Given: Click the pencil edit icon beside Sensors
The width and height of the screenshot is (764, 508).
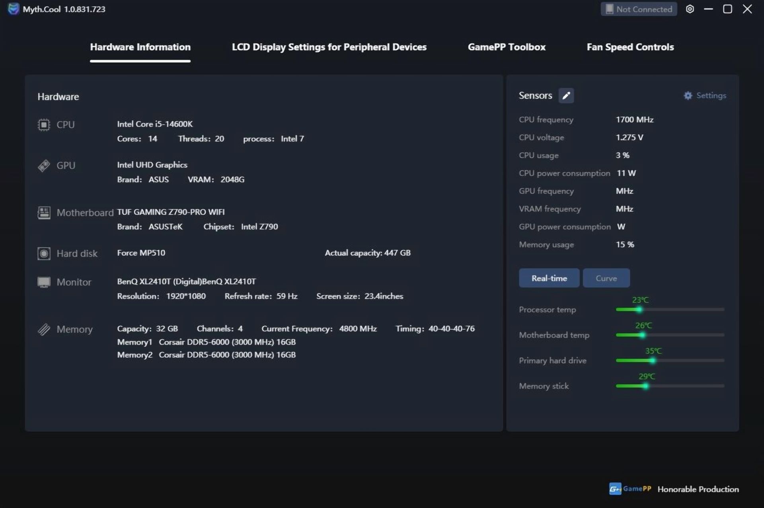Looking at the screenshot, I should [x=566, y=95].
